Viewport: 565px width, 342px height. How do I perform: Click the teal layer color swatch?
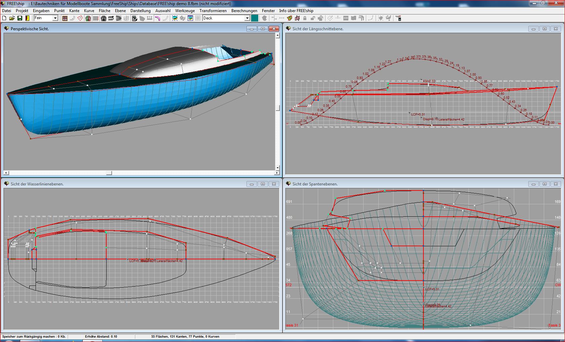(x=255, y=18)
